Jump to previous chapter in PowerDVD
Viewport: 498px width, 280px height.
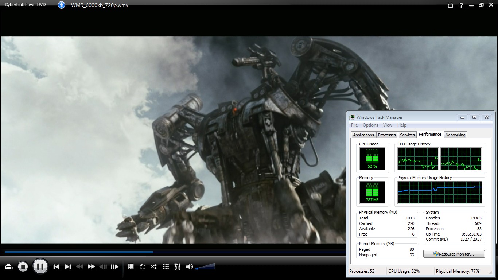click(56, 267)
